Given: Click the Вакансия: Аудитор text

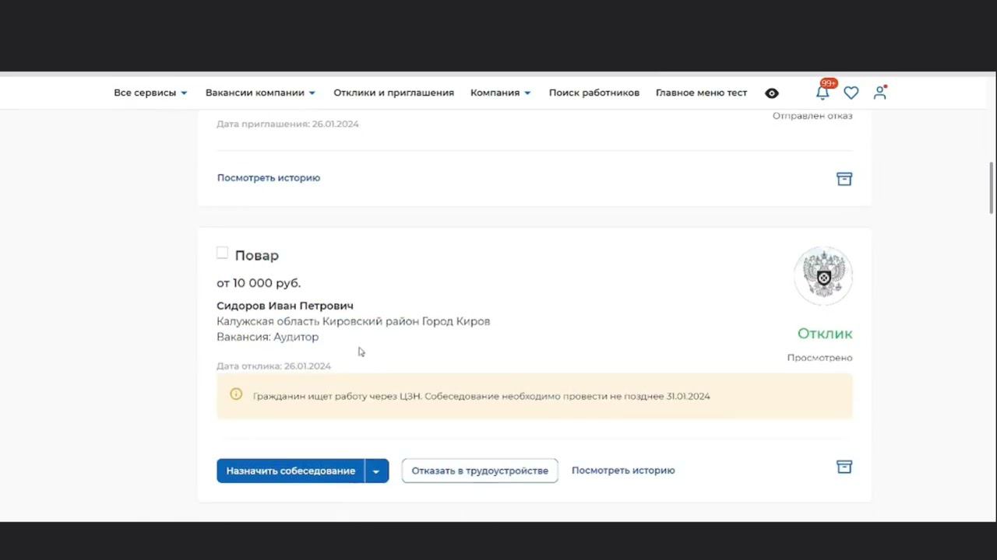Looking at the screenshot, I should pos(267,337).
